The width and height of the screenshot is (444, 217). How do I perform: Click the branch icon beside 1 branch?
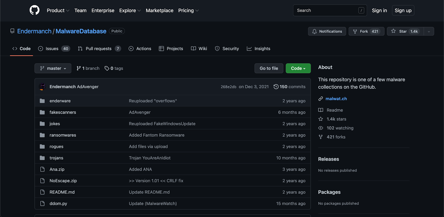[x=79, y=68]
